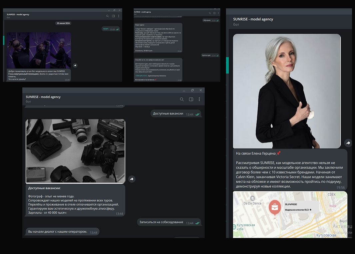This screenshot has width=355, height=254.
Task: Select the '/start' outgoing message
Action: coord(111,29)
